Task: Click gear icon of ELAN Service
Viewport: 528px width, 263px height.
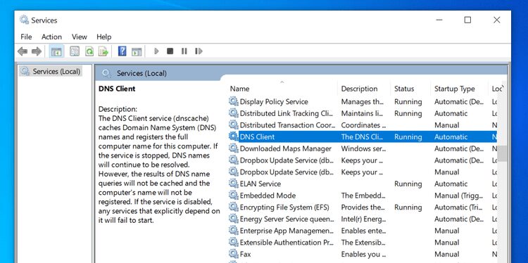Action: pyautogui.click(x=233, y=184)
